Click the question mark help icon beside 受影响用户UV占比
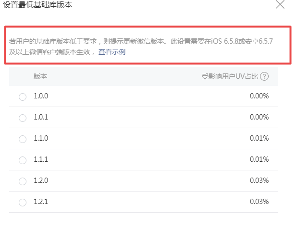Viewport: 297px width, 228px height. click(264, 76)
